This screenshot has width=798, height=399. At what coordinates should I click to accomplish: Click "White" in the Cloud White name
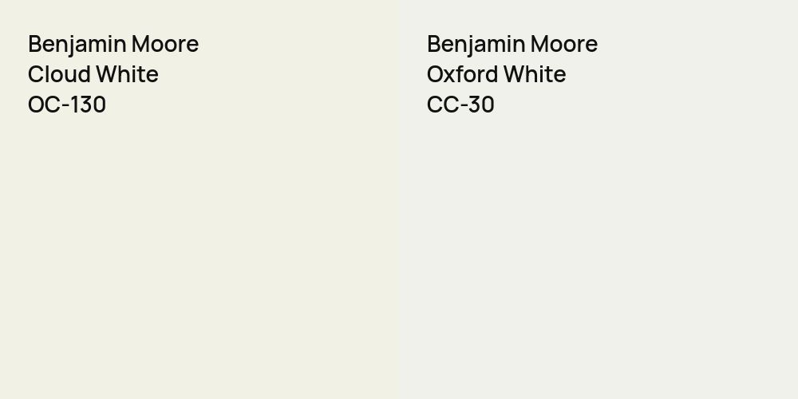[x=127, y=74]
